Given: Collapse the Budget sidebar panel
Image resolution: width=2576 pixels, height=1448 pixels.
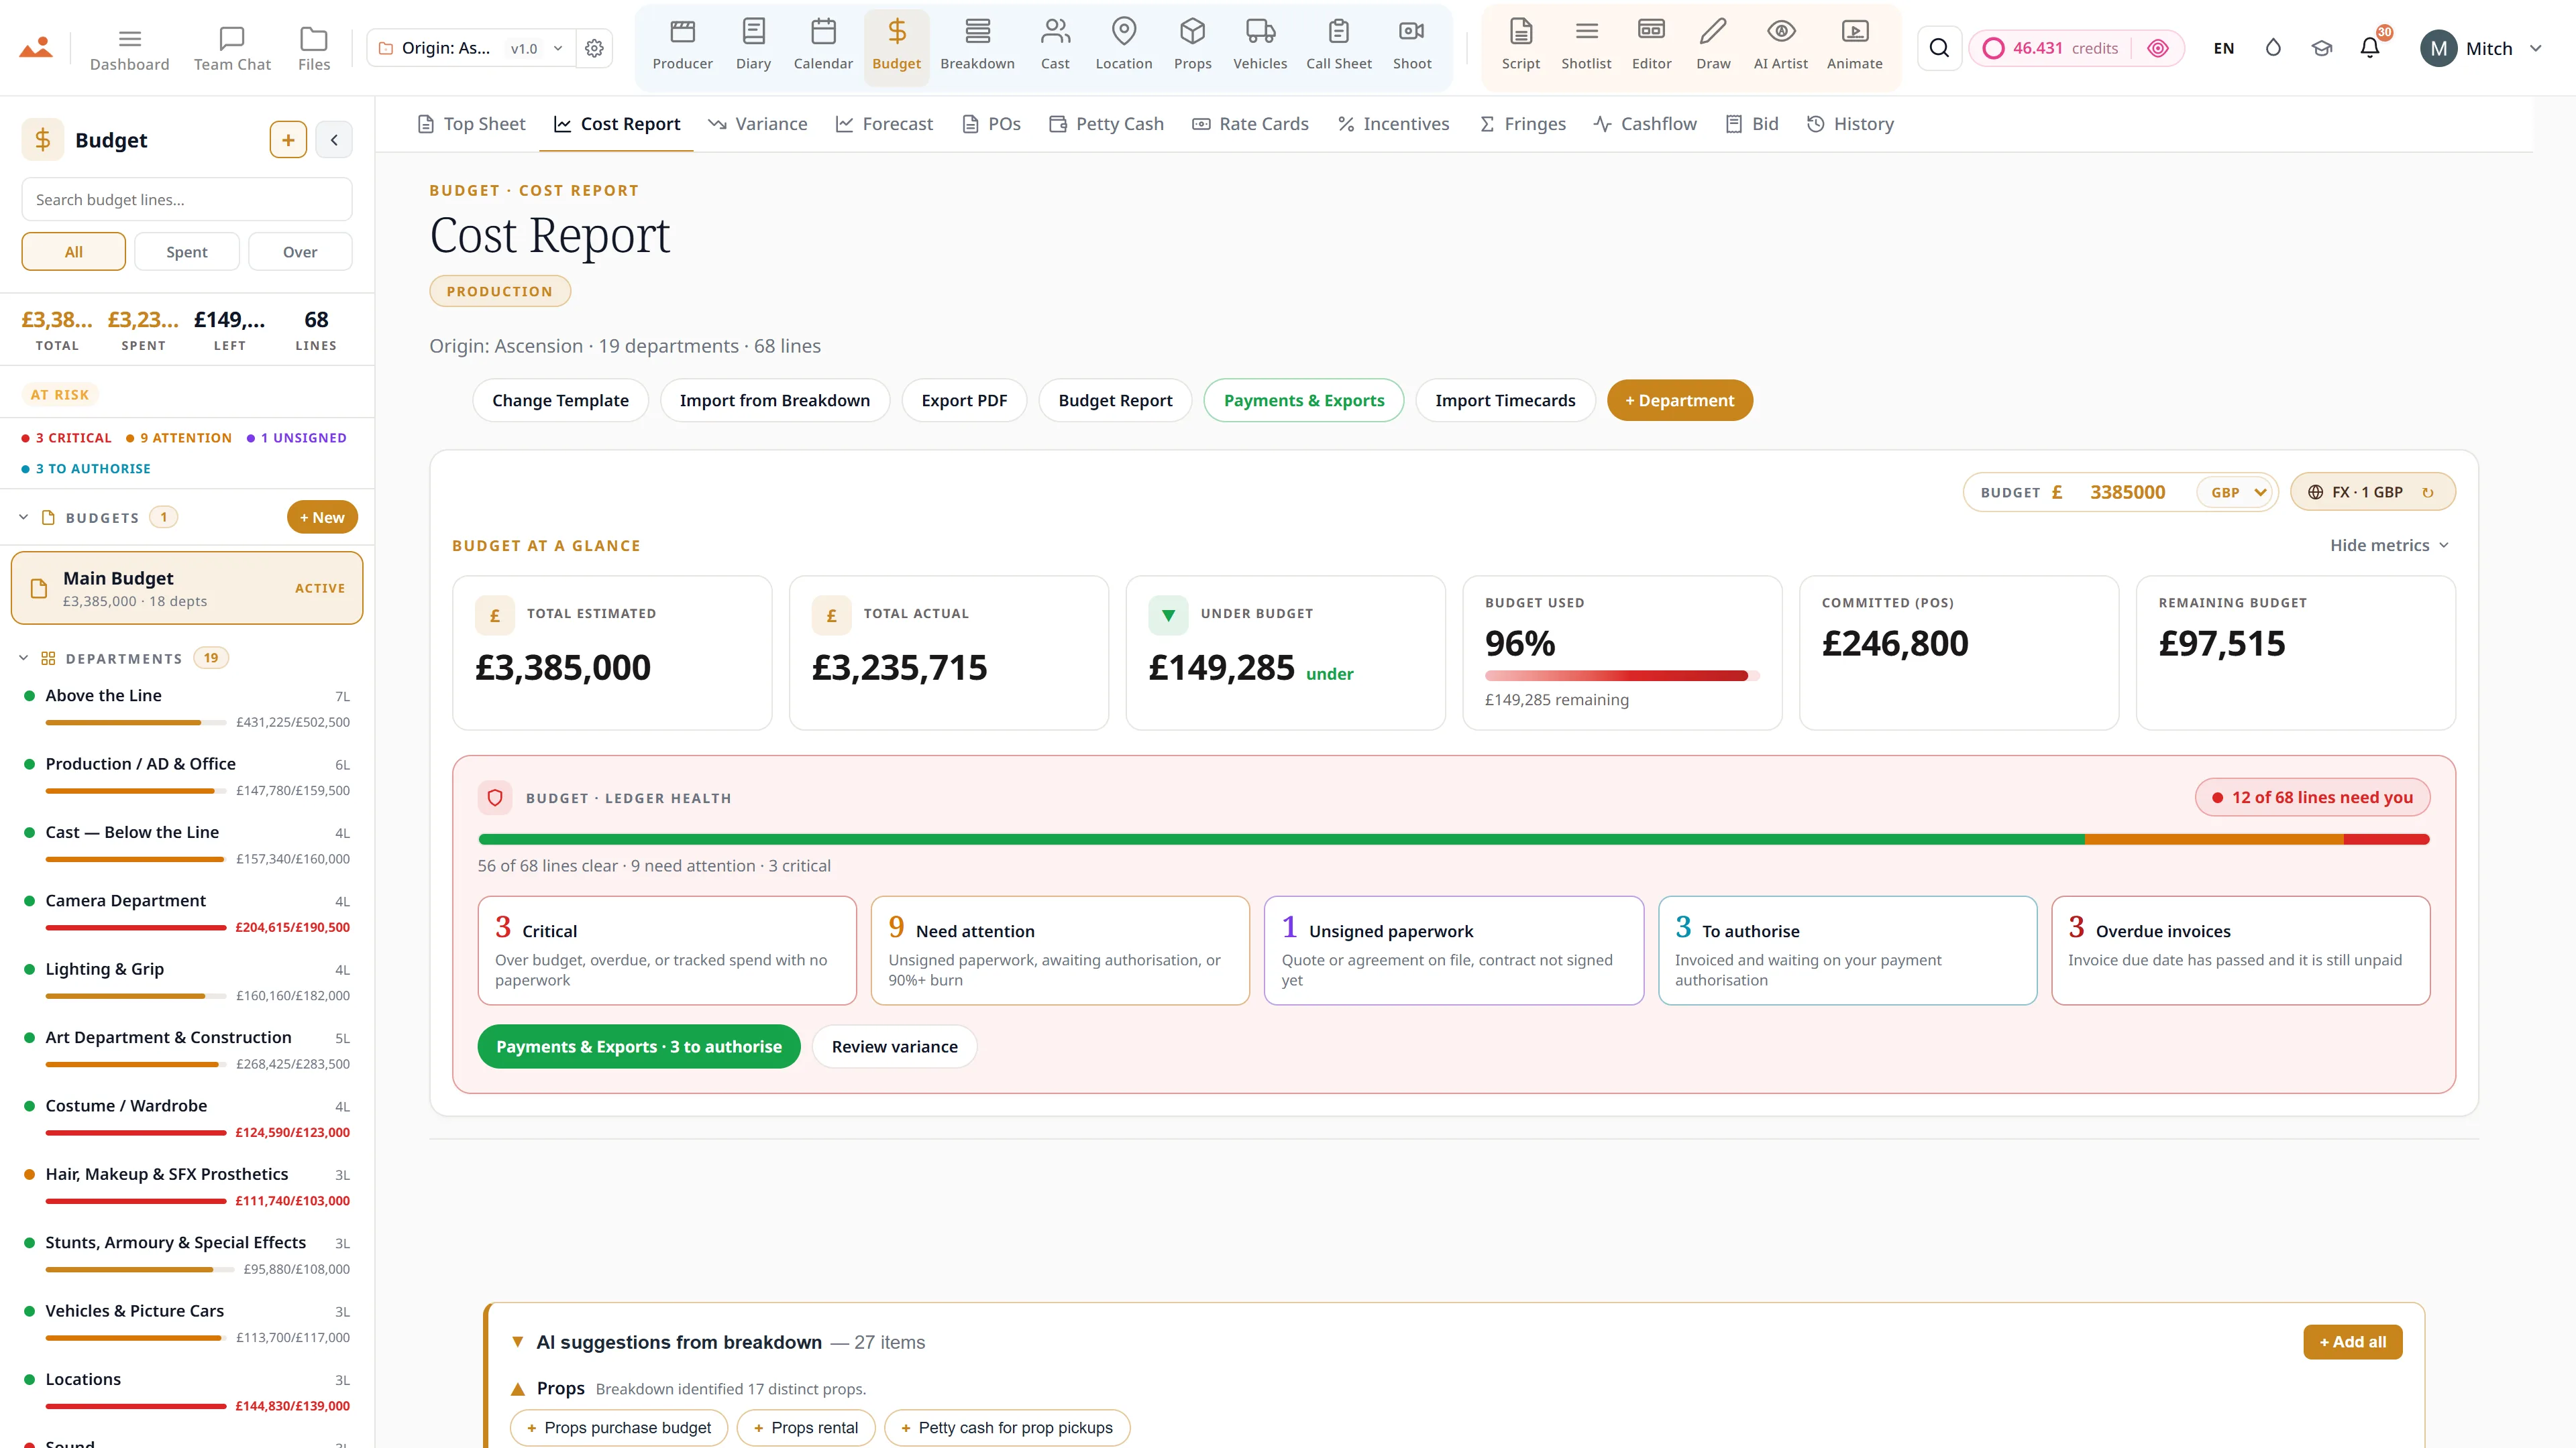Looking at the screenshot, I should (334, 140).
